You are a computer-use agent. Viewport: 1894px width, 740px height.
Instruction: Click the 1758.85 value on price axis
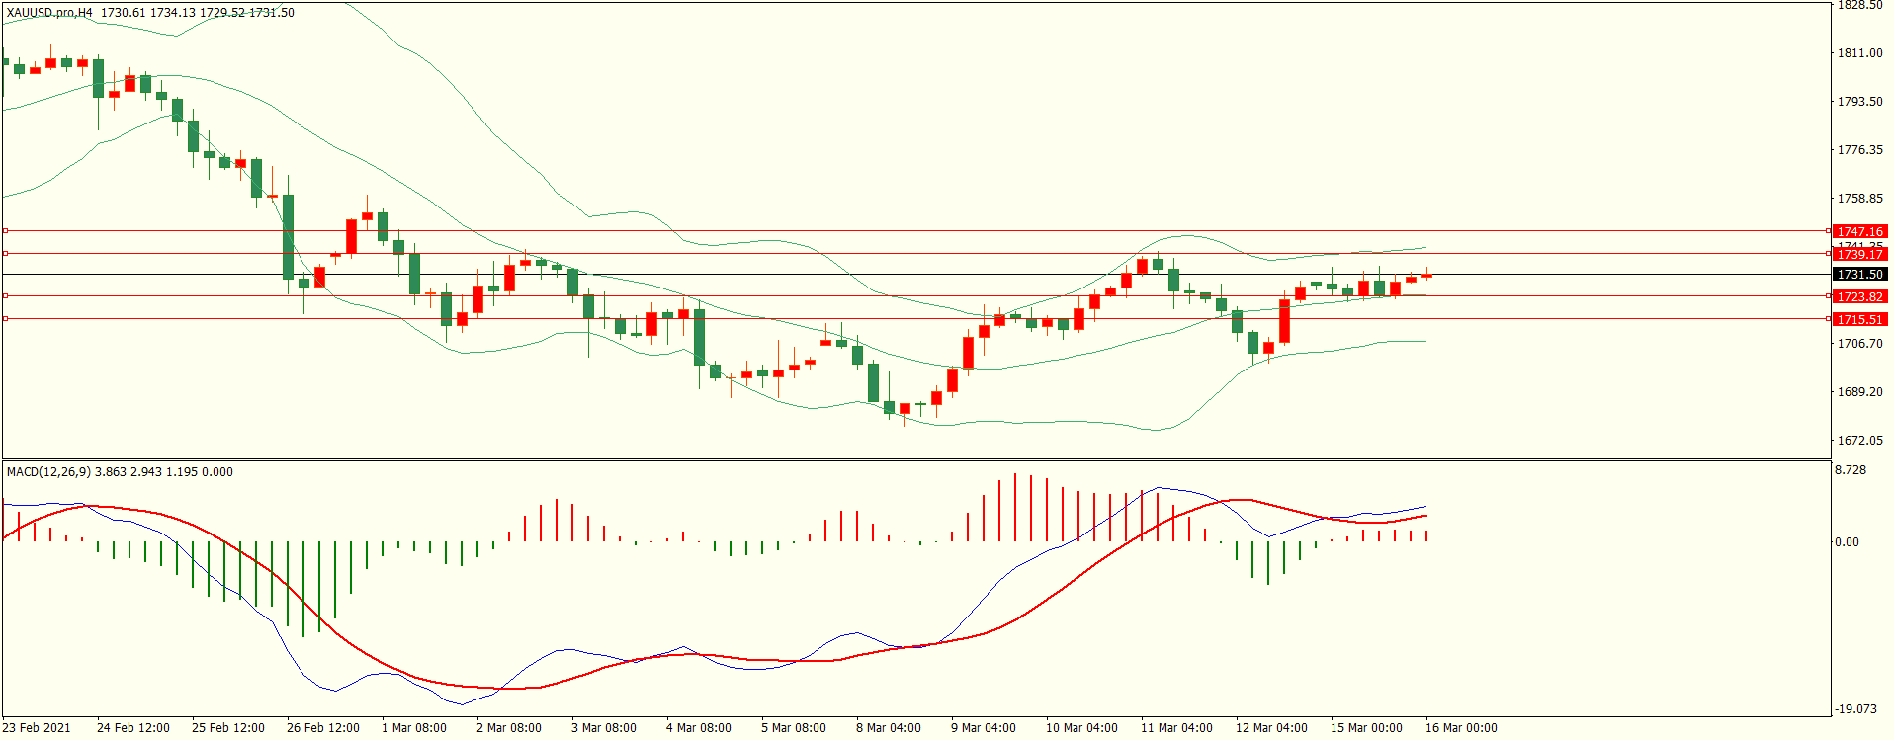(x=1859, y=199)
